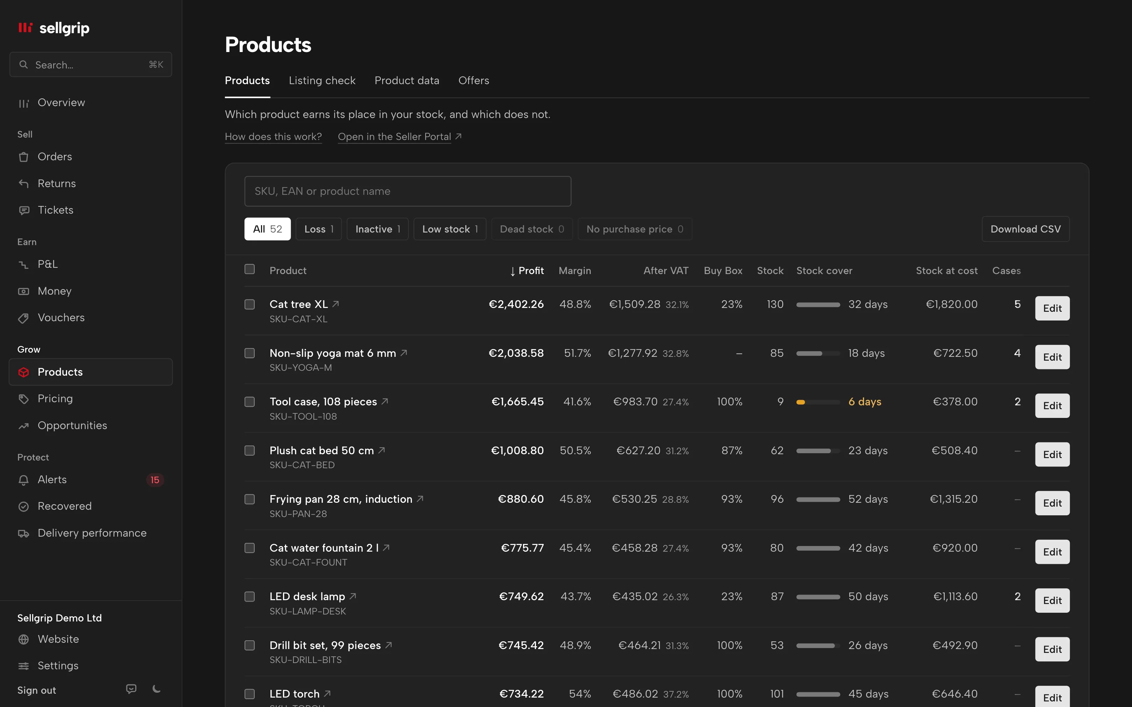Tick the Frying pan 28 cm checkbox

point(250,499)
